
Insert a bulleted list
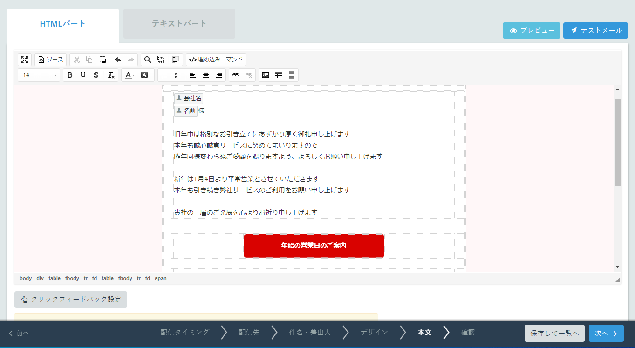click(x=178, y=75)
